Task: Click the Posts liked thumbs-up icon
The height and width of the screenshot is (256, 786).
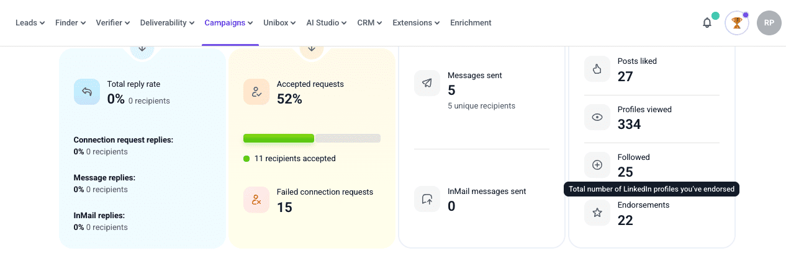Action: tap(597, 69)
